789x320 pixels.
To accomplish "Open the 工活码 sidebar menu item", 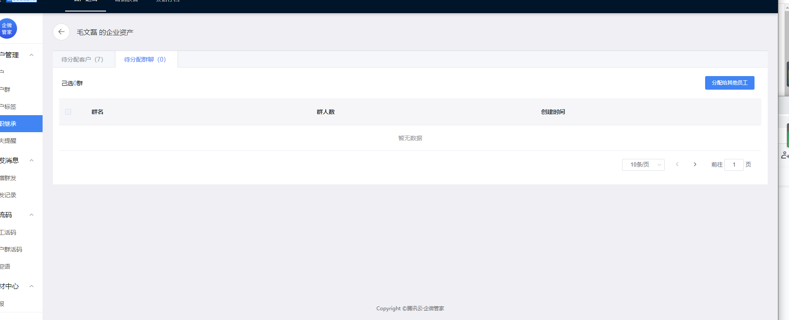I will [21, 232].
